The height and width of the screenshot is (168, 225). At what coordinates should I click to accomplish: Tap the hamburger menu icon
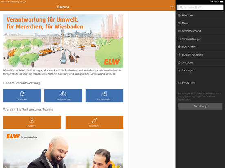coord(172,7)
